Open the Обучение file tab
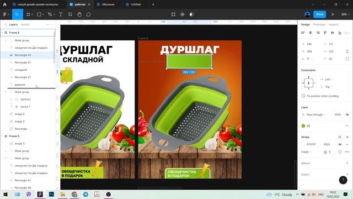Screen dimensions: 353x199 tap(108, 4)
